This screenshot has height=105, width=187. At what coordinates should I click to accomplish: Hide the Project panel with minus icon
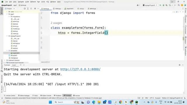38,8
